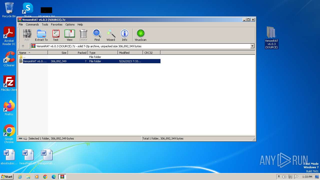Expand the archive path dropdown

coord(252,46)
